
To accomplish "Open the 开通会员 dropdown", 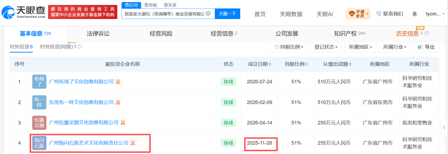I will [x=358, y=14].
